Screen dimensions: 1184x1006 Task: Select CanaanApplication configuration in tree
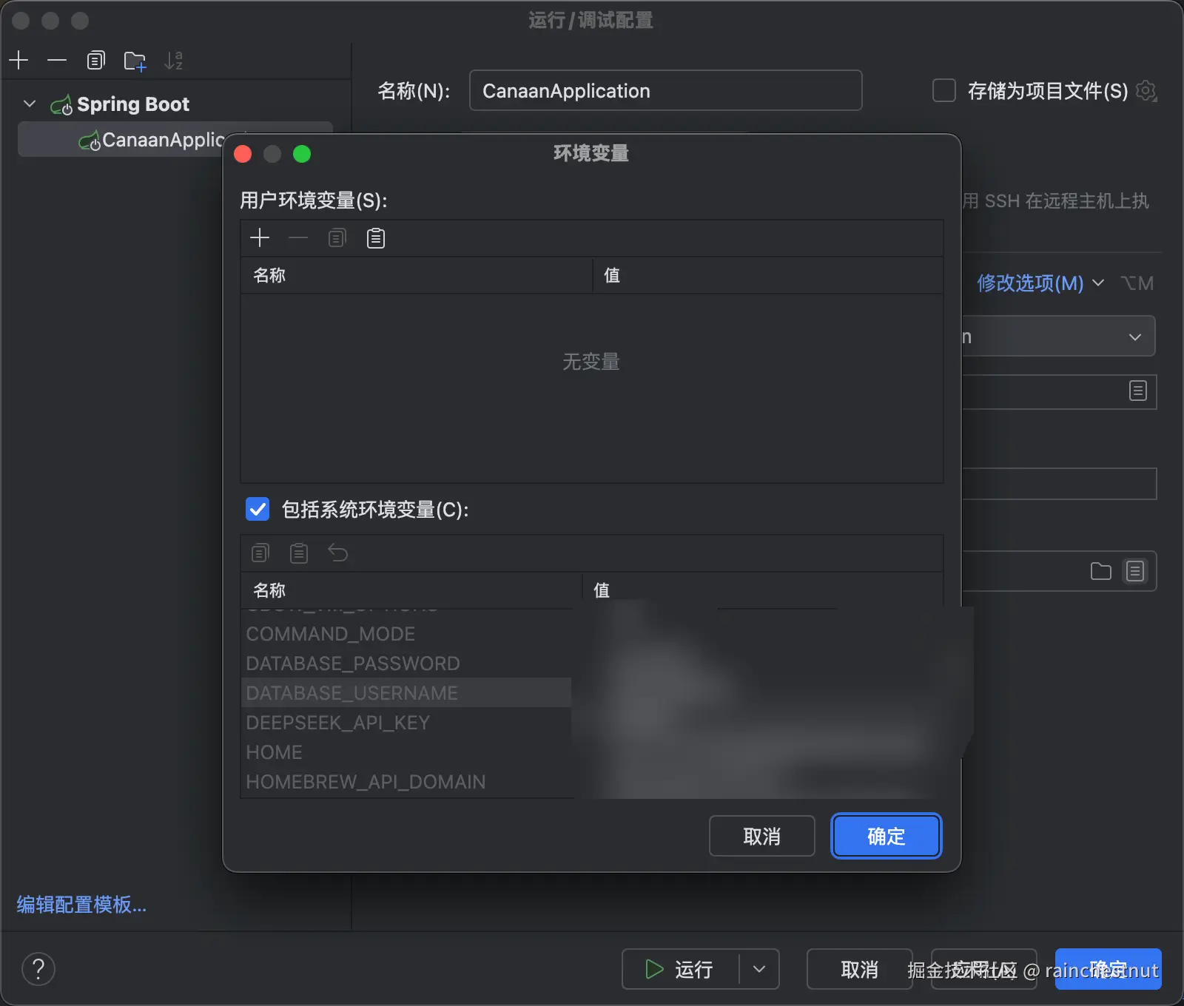175,140
